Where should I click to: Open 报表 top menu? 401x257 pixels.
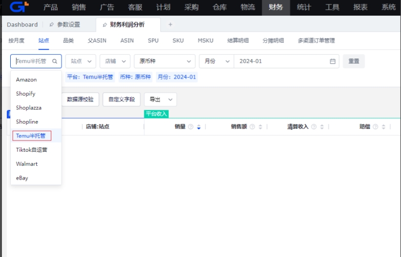(360, 7)
